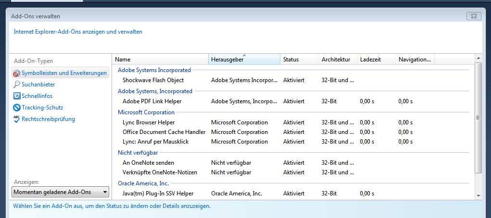
Task: Select Java(tm) Plug-In SSV Helper row
Action: (x=158, y=194)
